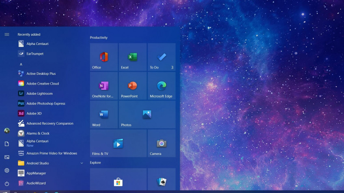Image resolution: width=344 pixels, height=193 pixels.
Task: Open the Microsoft Store tile
Action: tap(118, 179)
